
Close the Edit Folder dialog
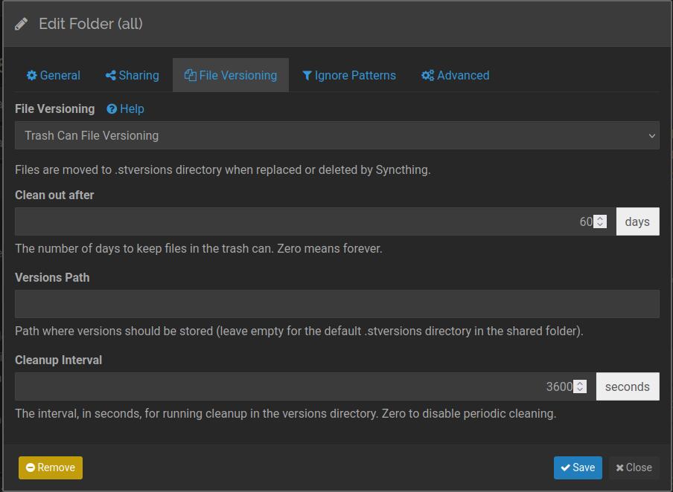[634, 468]
